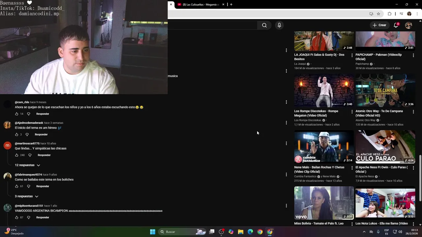Close the Las Culisueltas Megamix tab
Image resolution: width=422 pixels, height=237 pixels.
coord(223,5)
